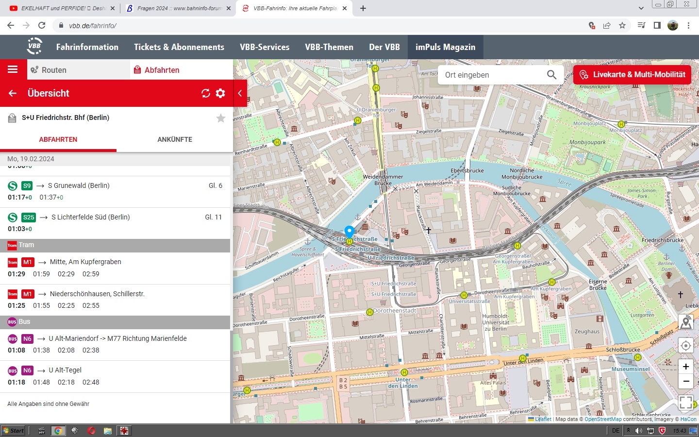Image resolution: width=699 pixels, height=437 pixels.
Task: Open VBB-Services menu
Action: click(x=265, y=47)
